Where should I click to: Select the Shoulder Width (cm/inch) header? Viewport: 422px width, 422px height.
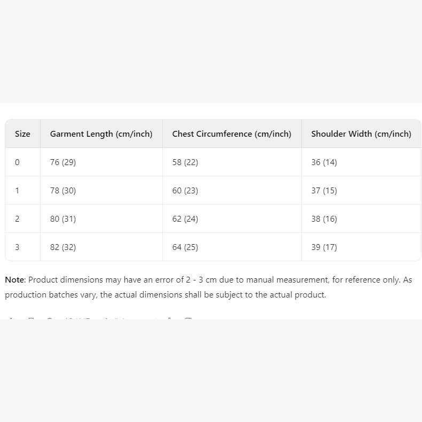point(361,134)
